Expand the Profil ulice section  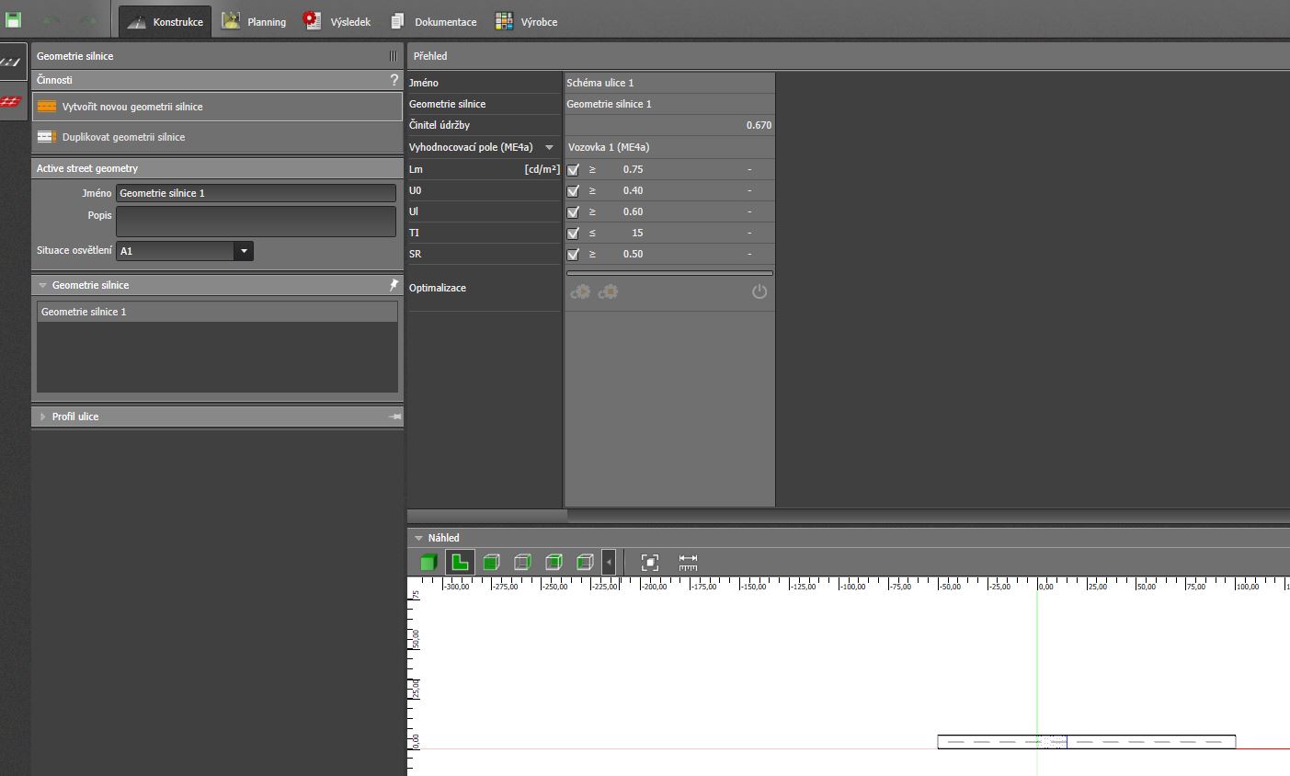[x=43, y=417]
